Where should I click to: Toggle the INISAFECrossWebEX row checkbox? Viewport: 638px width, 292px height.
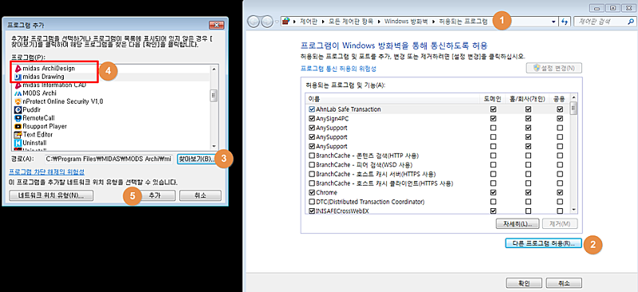click(x=312, y=211)
